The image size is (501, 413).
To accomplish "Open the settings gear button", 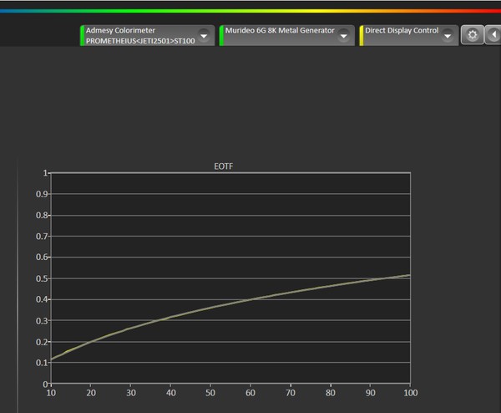I will (x=473, y=34).
